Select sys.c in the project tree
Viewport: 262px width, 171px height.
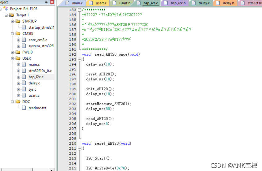[33, 89]
